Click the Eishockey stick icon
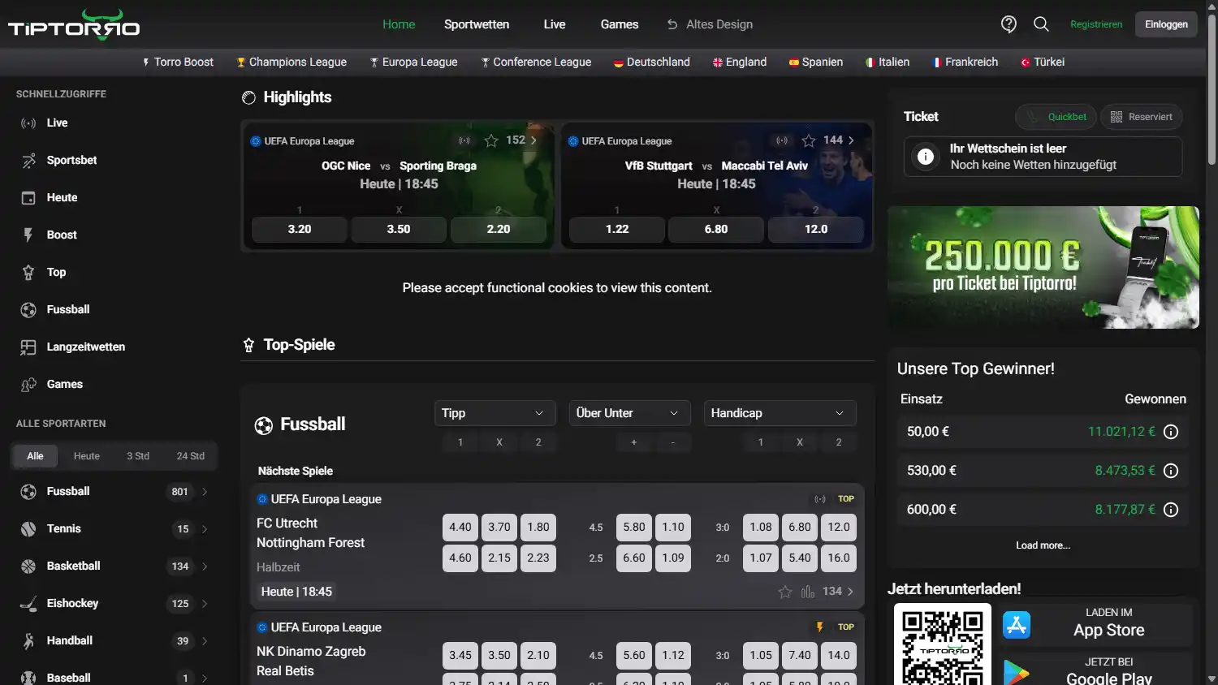 coord(28,604)
